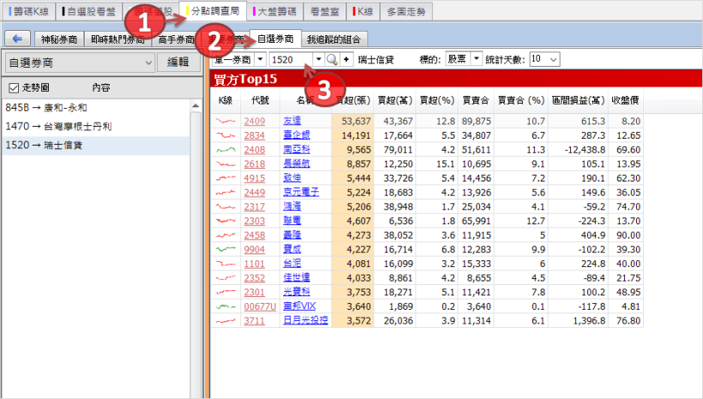Open stock name link 致伸
Viewport: 703px width, 399px height.
(291, 178)
